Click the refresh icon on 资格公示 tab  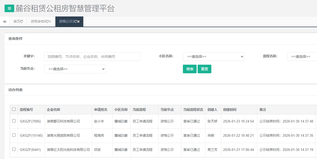pos(75,21)
